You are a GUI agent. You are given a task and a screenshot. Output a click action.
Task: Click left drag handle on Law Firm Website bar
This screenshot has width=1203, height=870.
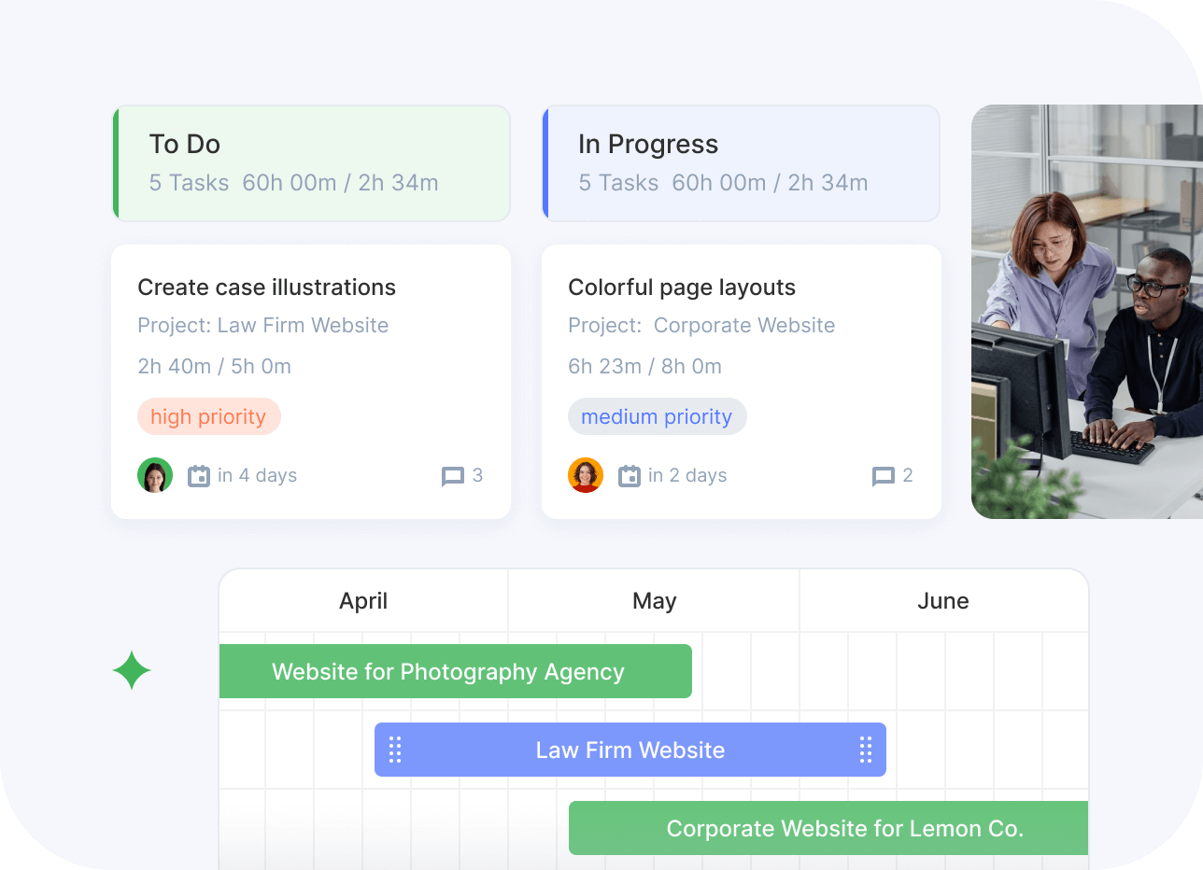click(395, 750)
